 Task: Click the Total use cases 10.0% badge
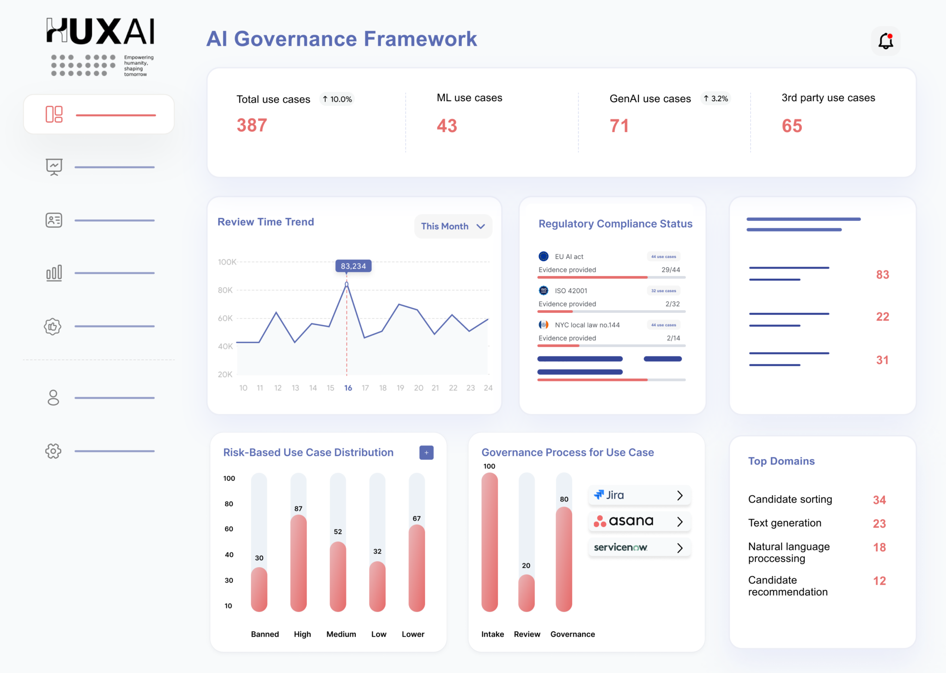coord(337,99)
